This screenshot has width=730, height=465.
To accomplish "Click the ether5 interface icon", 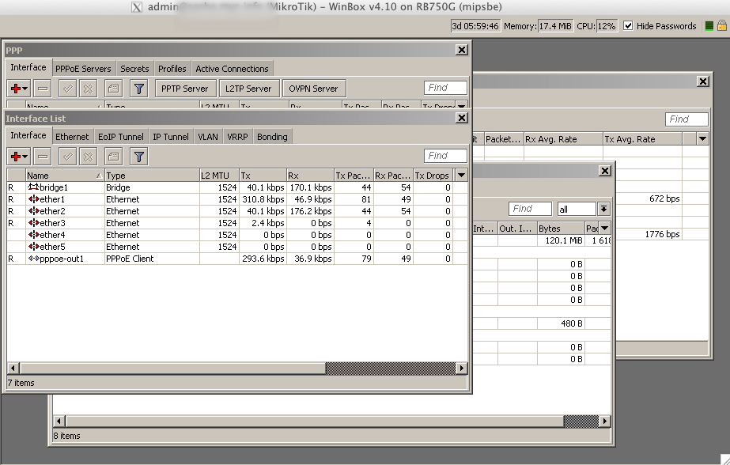I will pyautogui.click(x=33, y=247).
